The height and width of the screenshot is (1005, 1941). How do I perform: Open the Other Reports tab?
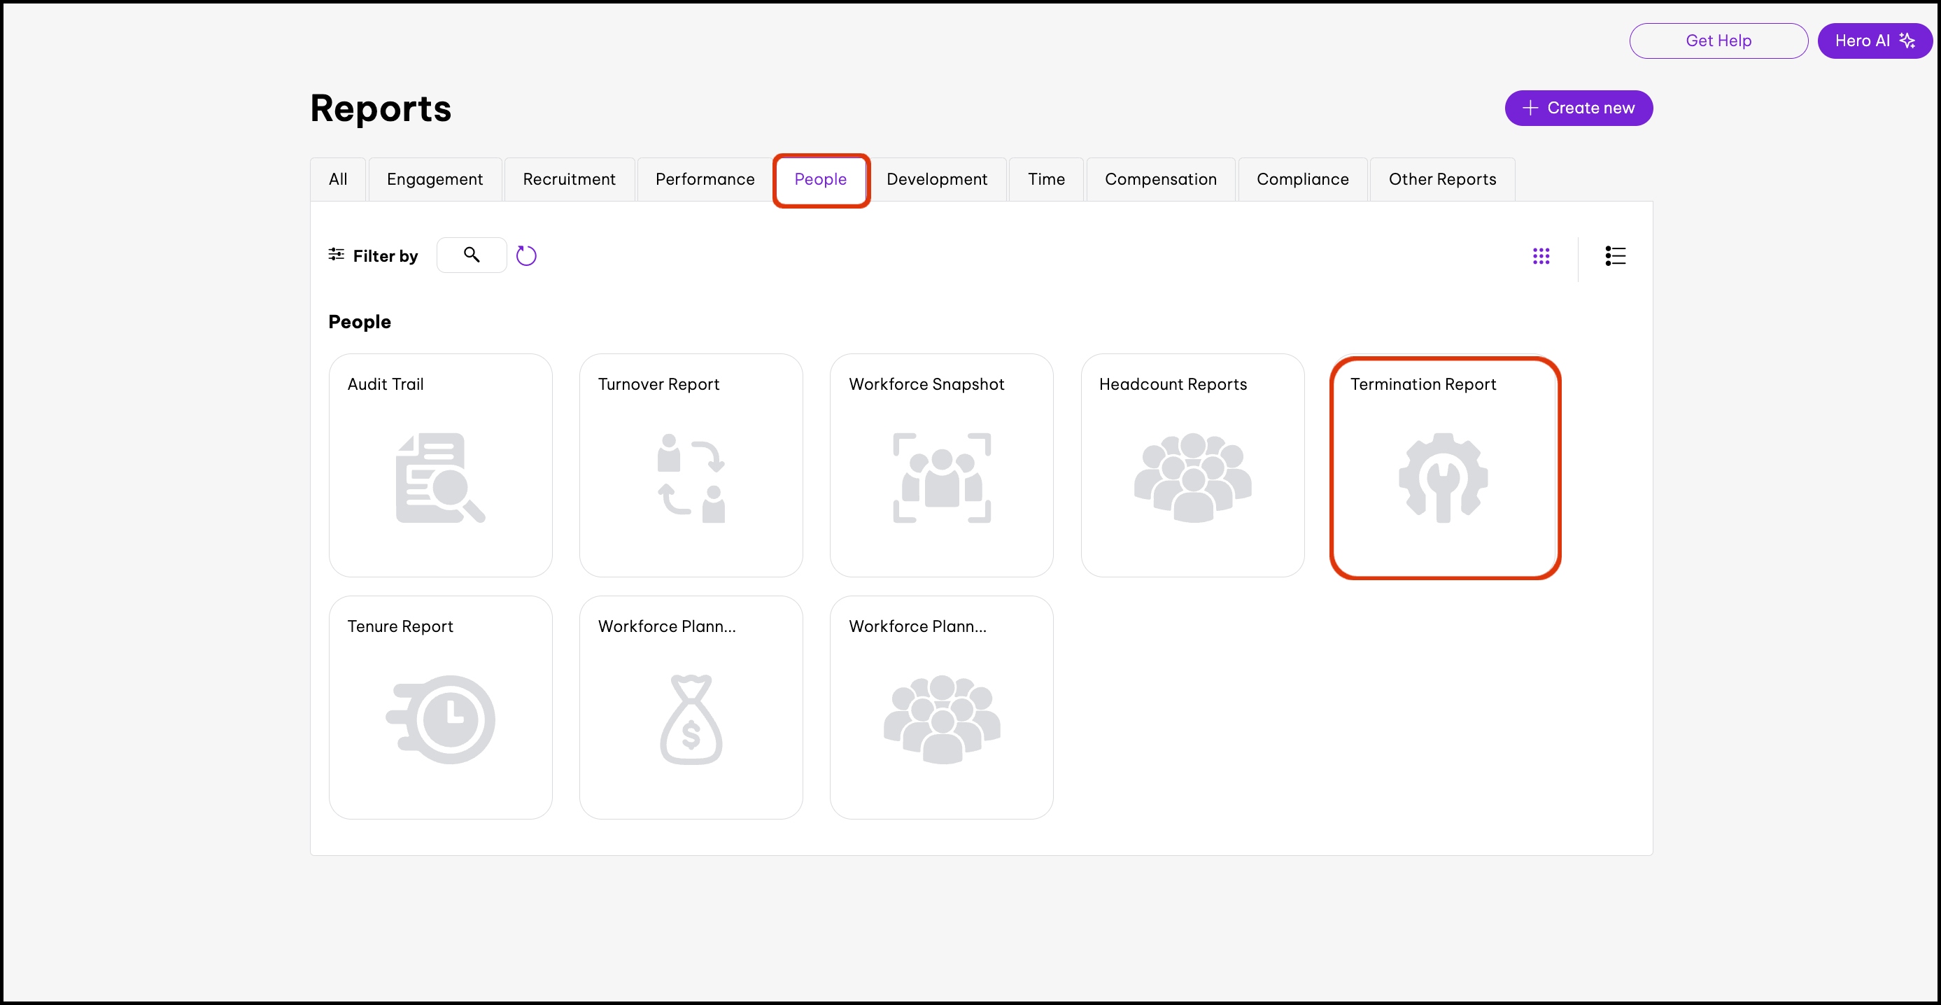(1442, 179)
